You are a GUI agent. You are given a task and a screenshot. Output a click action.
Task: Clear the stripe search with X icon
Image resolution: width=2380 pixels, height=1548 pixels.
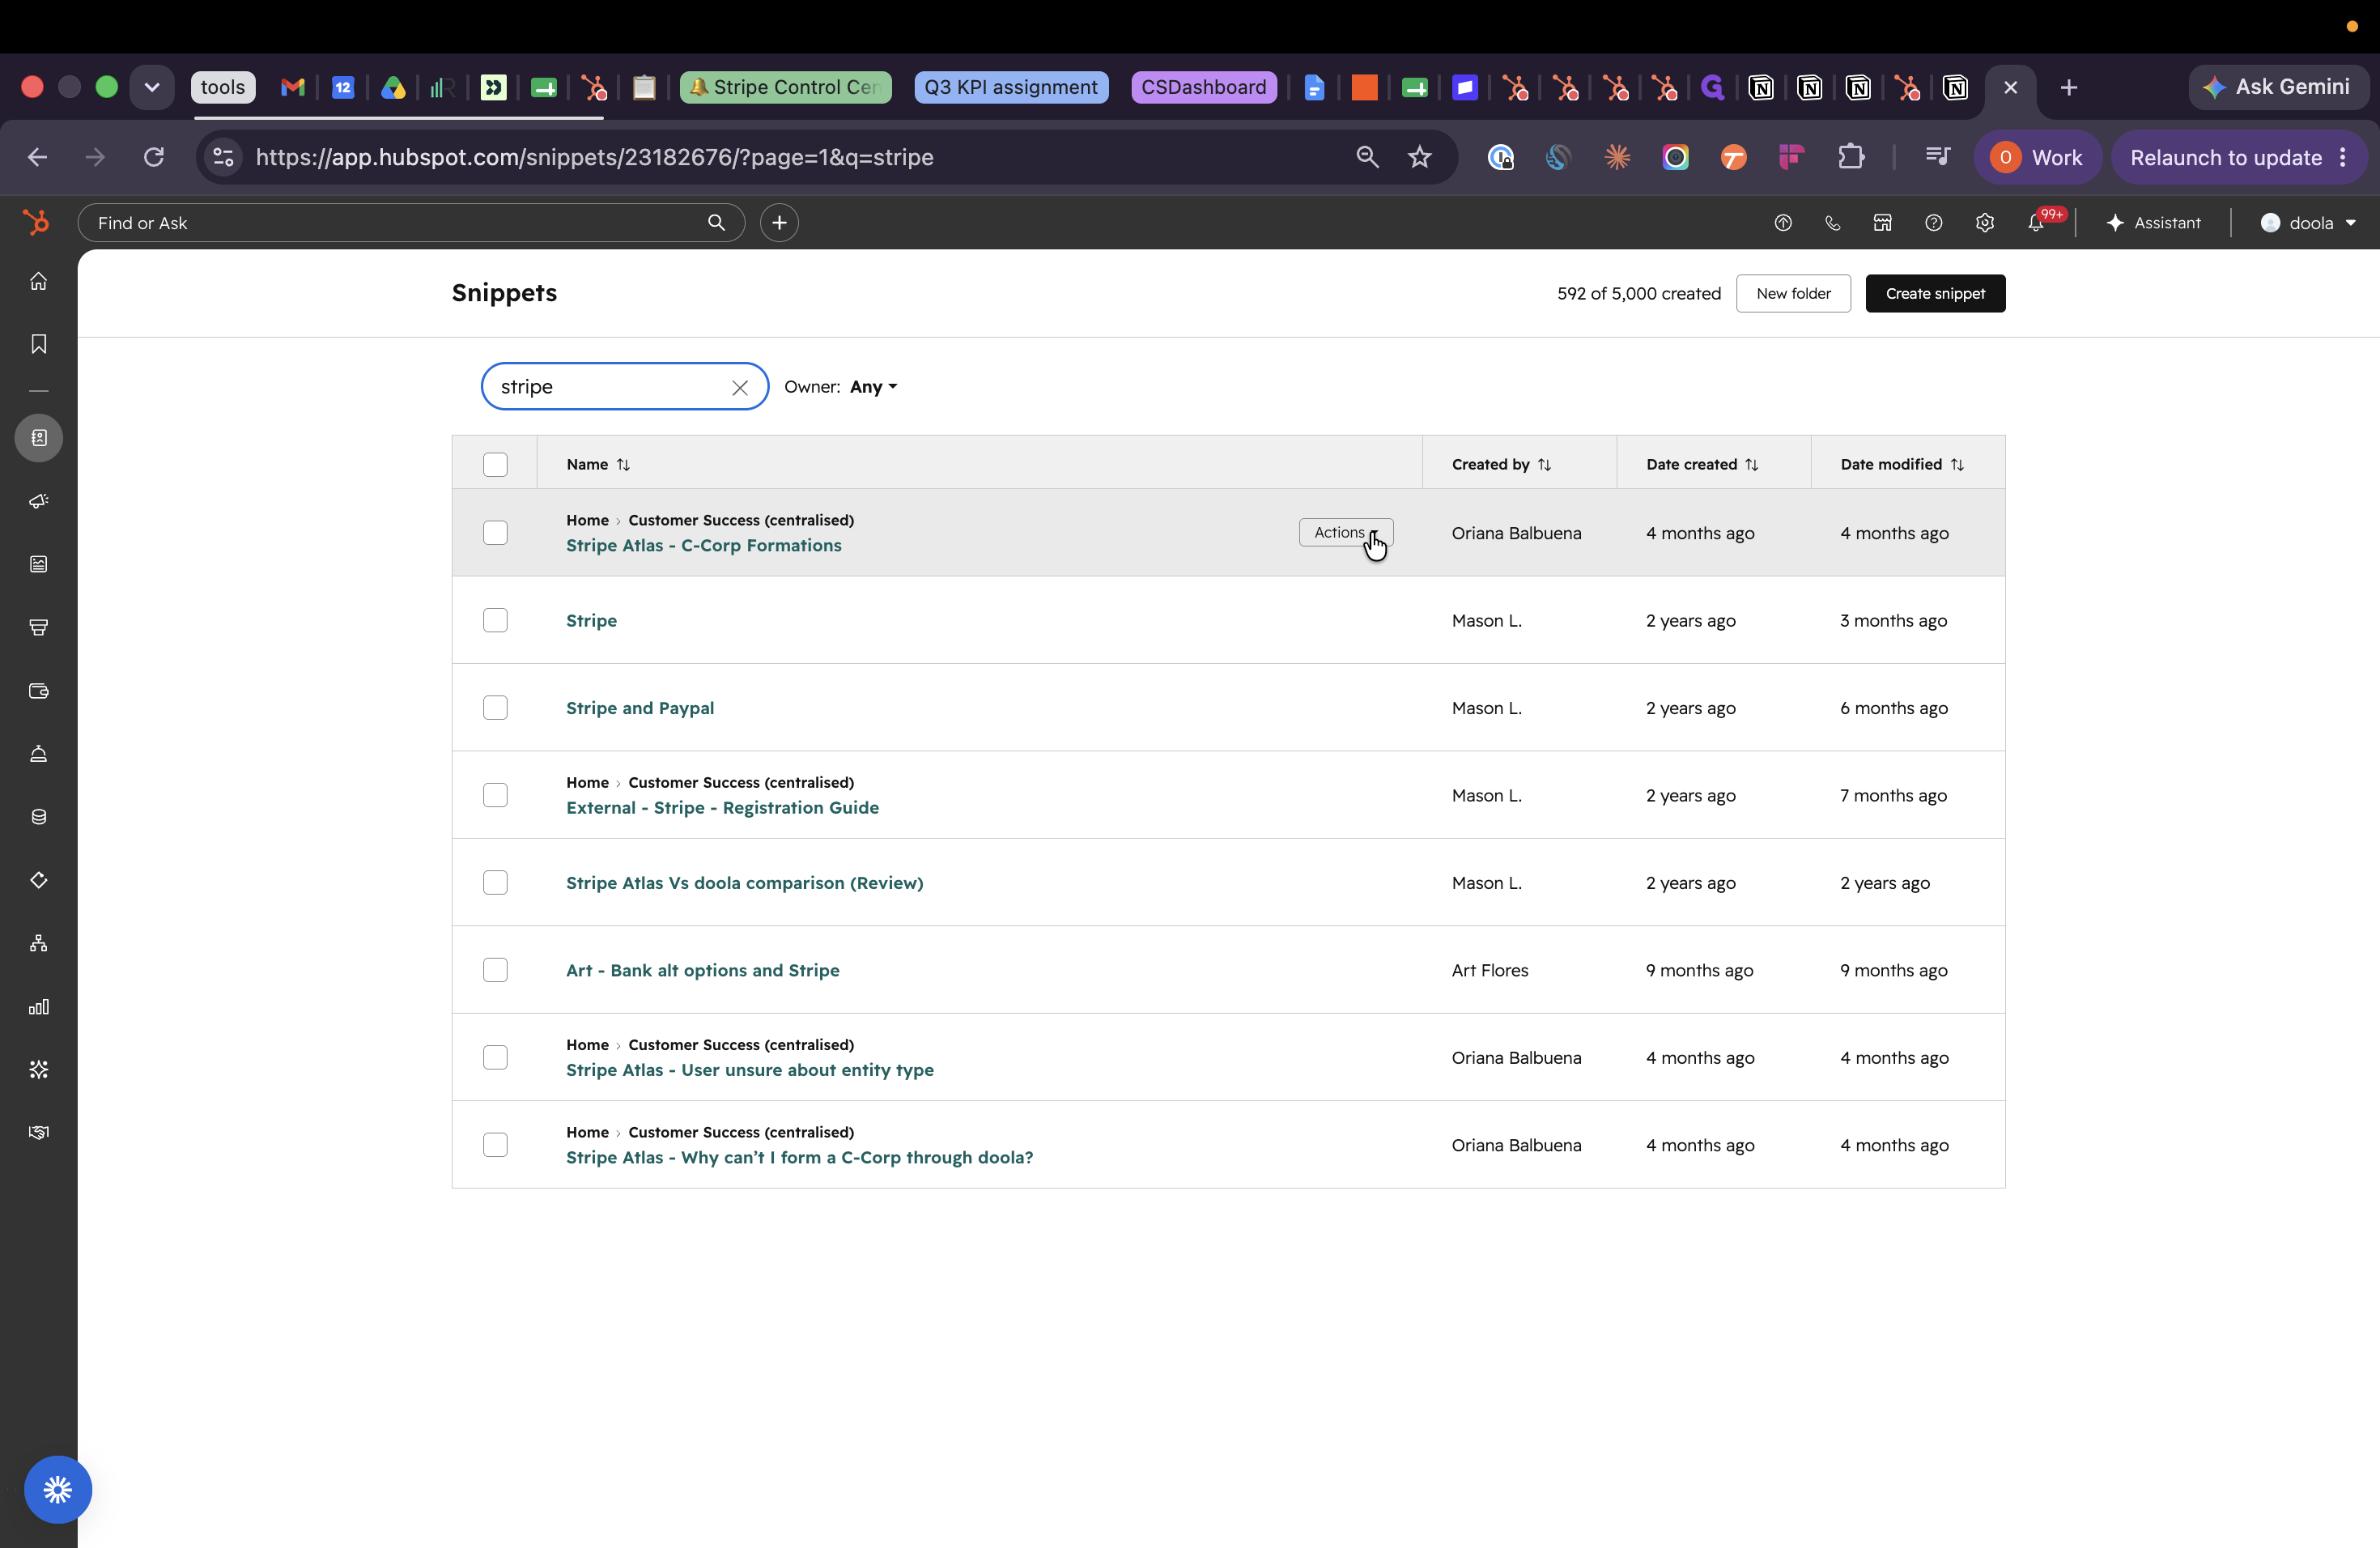[740, 388]
